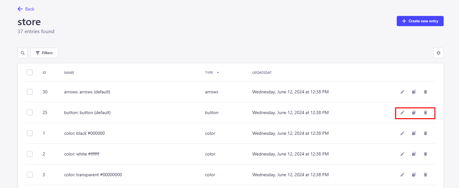Click the Create new entry button
The width and height of the screenshot is (459, 188).
coord(420,21)
